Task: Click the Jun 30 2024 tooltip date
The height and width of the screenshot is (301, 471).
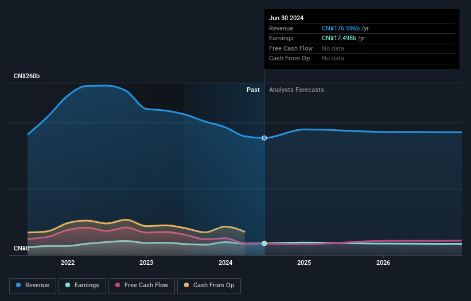Action: pyautogui.click(x=286, y=18)
